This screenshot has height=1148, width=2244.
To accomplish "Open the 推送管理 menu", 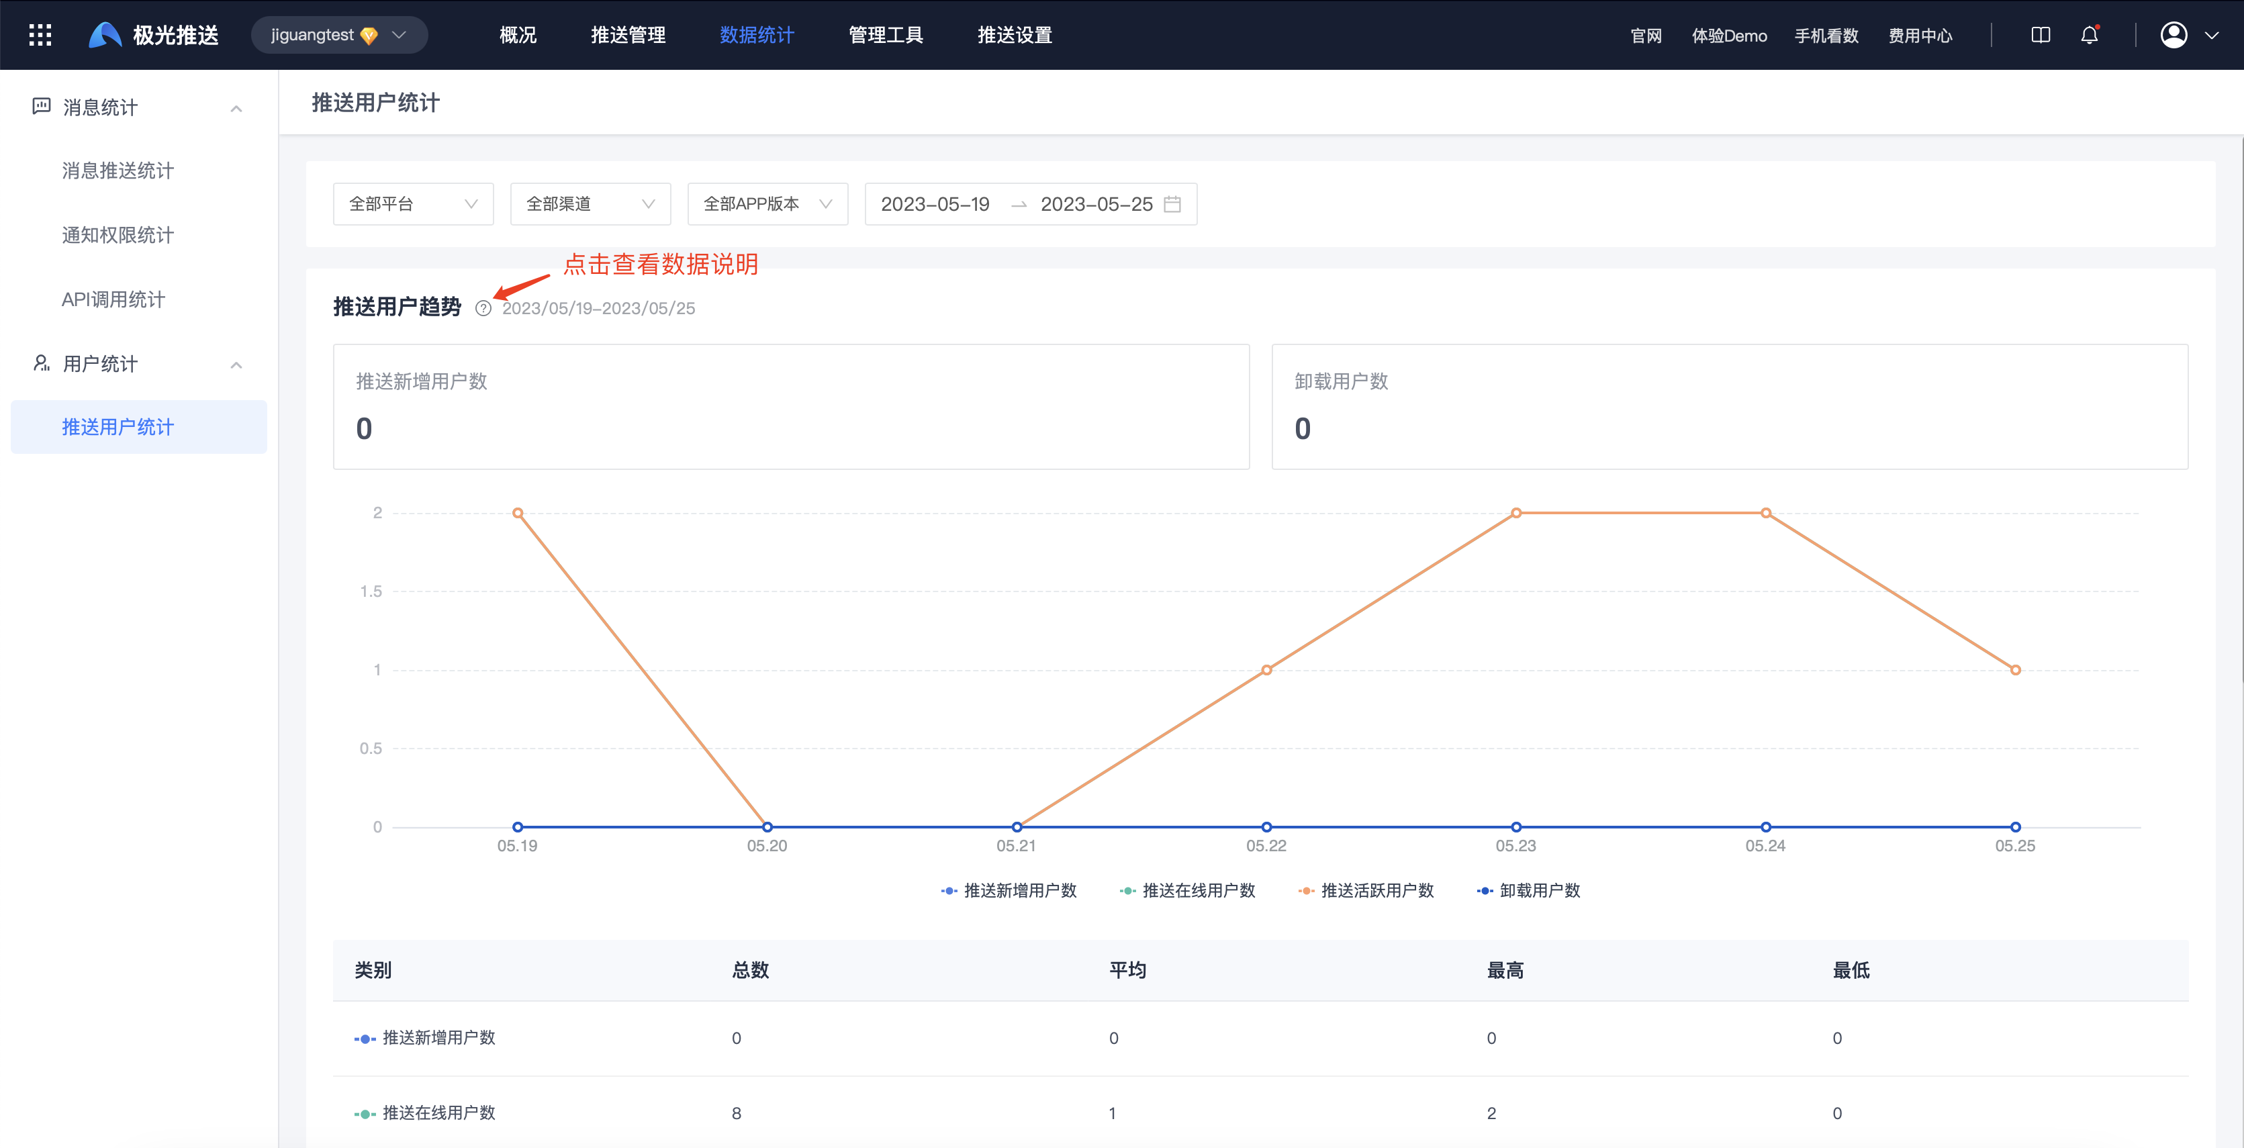I will (x=628, y=35).
